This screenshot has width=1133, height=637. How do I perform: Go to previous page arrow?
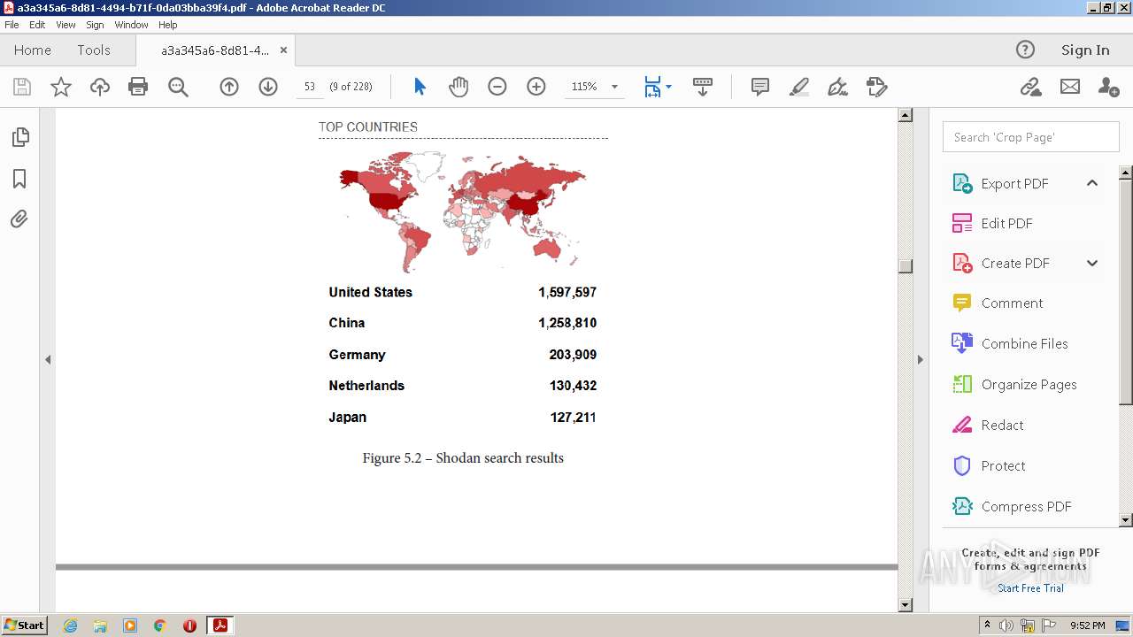point(229,87)
